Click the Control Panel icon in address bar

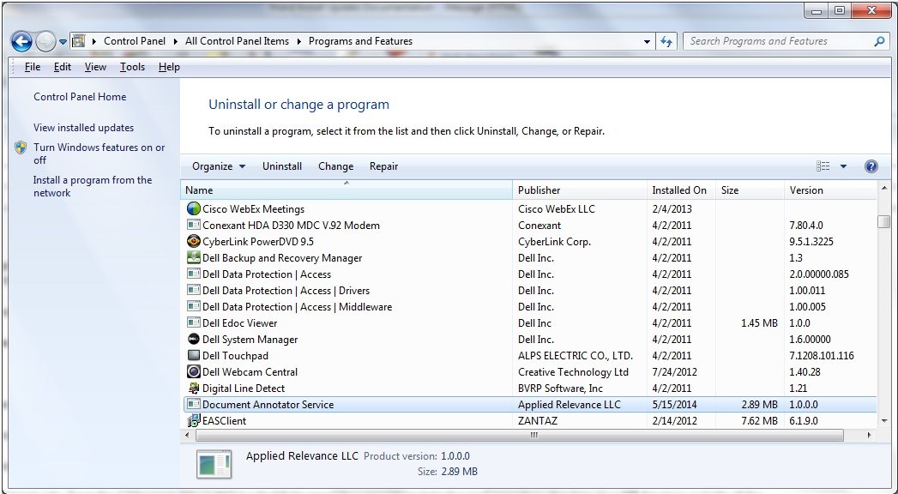pos(78,41)
